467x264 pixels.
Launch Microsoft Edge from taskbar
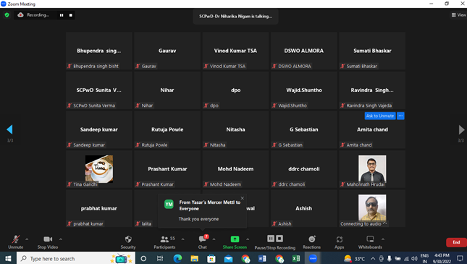click(177, 259)
